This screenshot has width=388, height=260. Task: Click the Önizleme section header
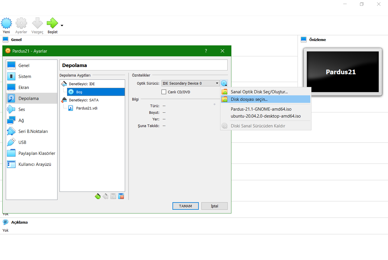(x=318, y=40)
